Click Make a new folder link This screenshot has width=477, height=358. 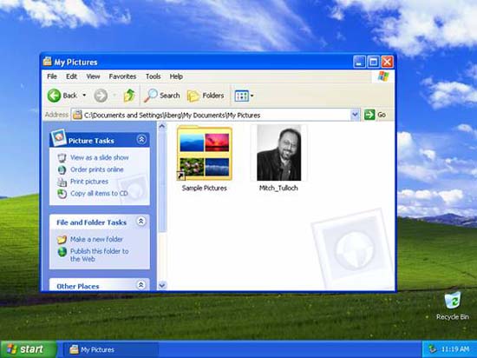tap(96, 239)
